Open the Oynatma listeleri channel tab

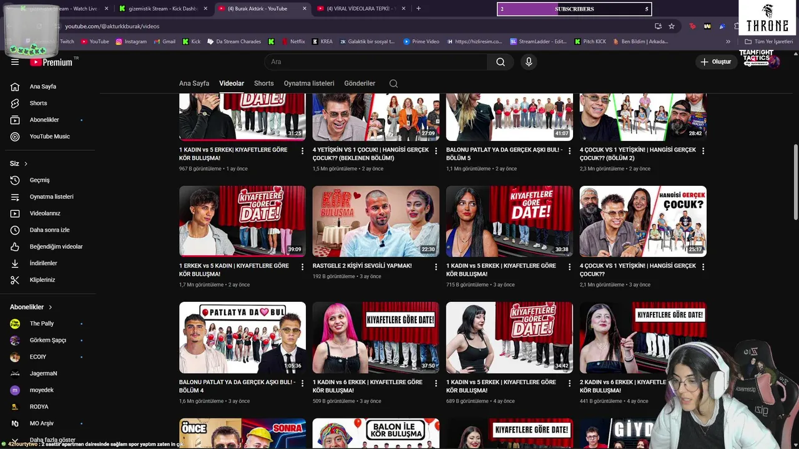[309, 84]
